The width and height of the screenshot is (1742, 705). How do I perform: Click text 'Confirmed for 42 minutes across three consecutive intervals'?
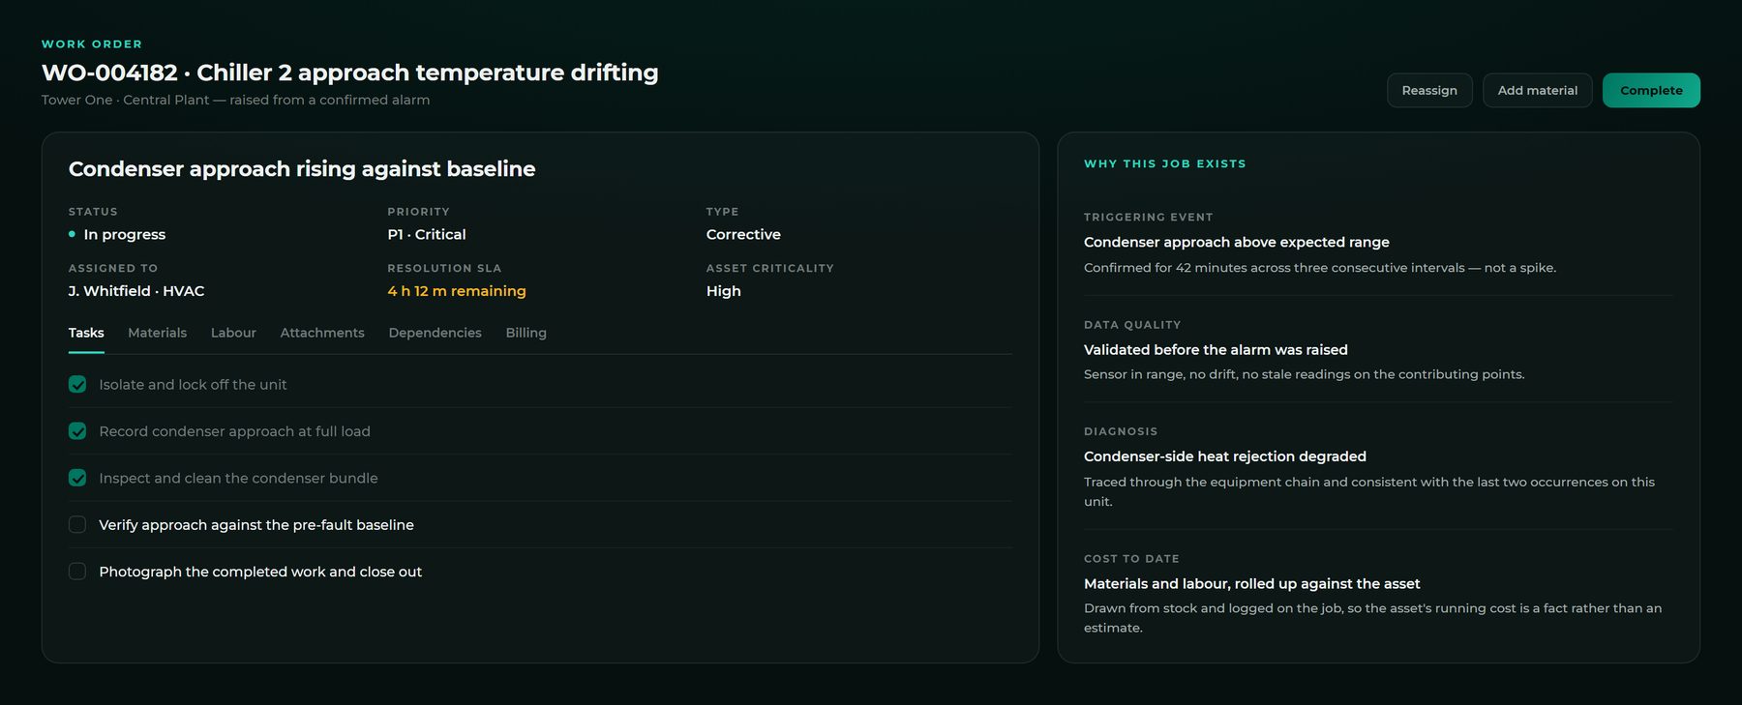[x=1274, y=268]
